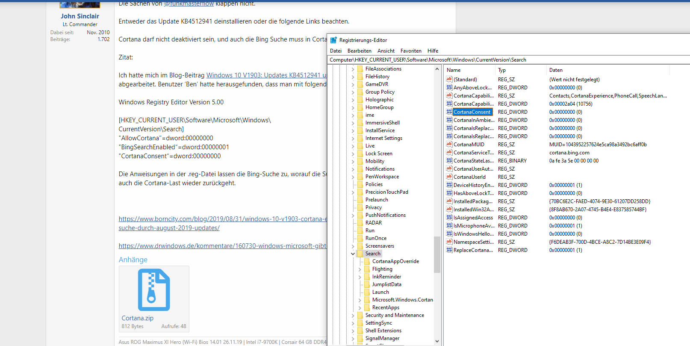Click the Registry Editor window title icon
The image size is (690, 346).
333,40
